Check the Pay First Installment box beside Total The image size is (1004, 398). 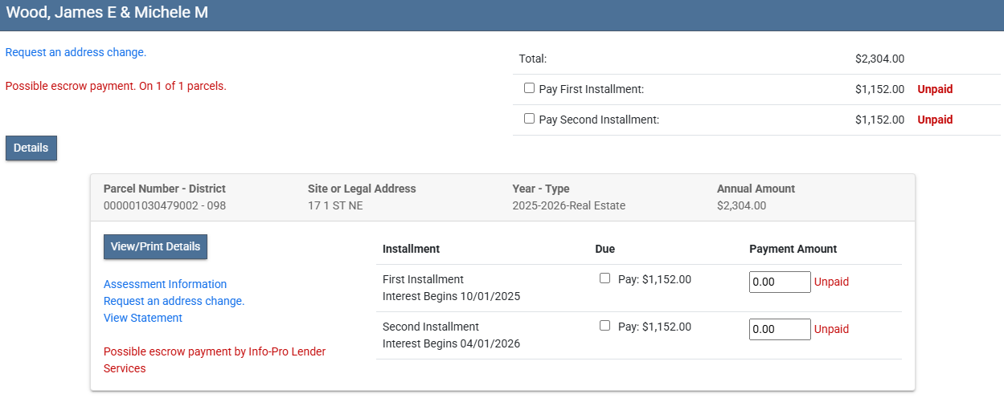(529, 88)
